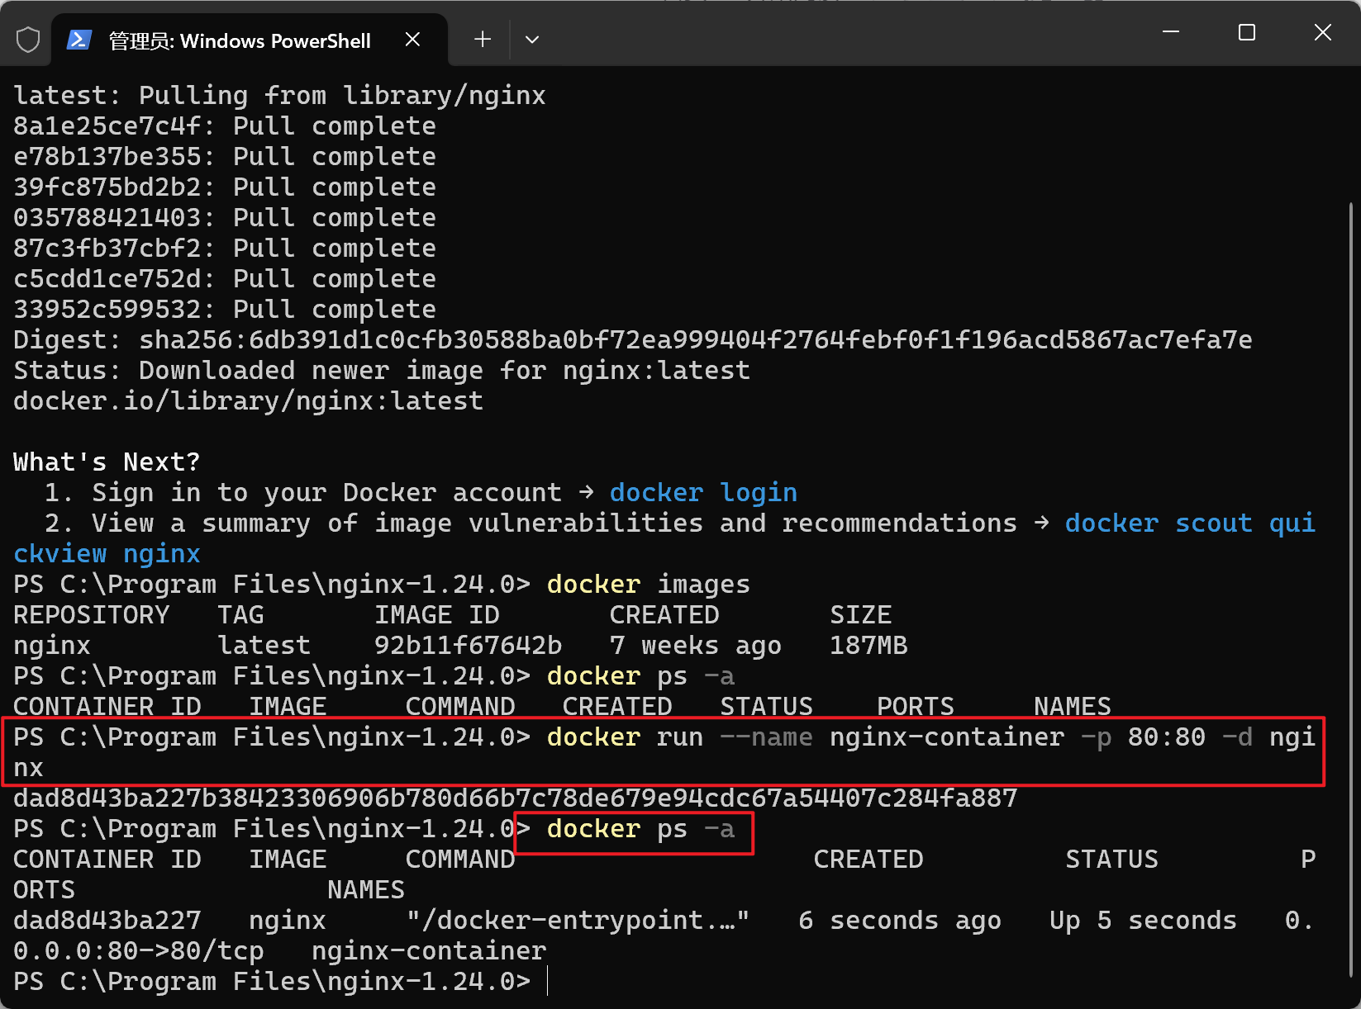The image size is (1361, 1009).
Task: Select the 管理员: Windows PowerShell tab
Action: click(250, 40)
